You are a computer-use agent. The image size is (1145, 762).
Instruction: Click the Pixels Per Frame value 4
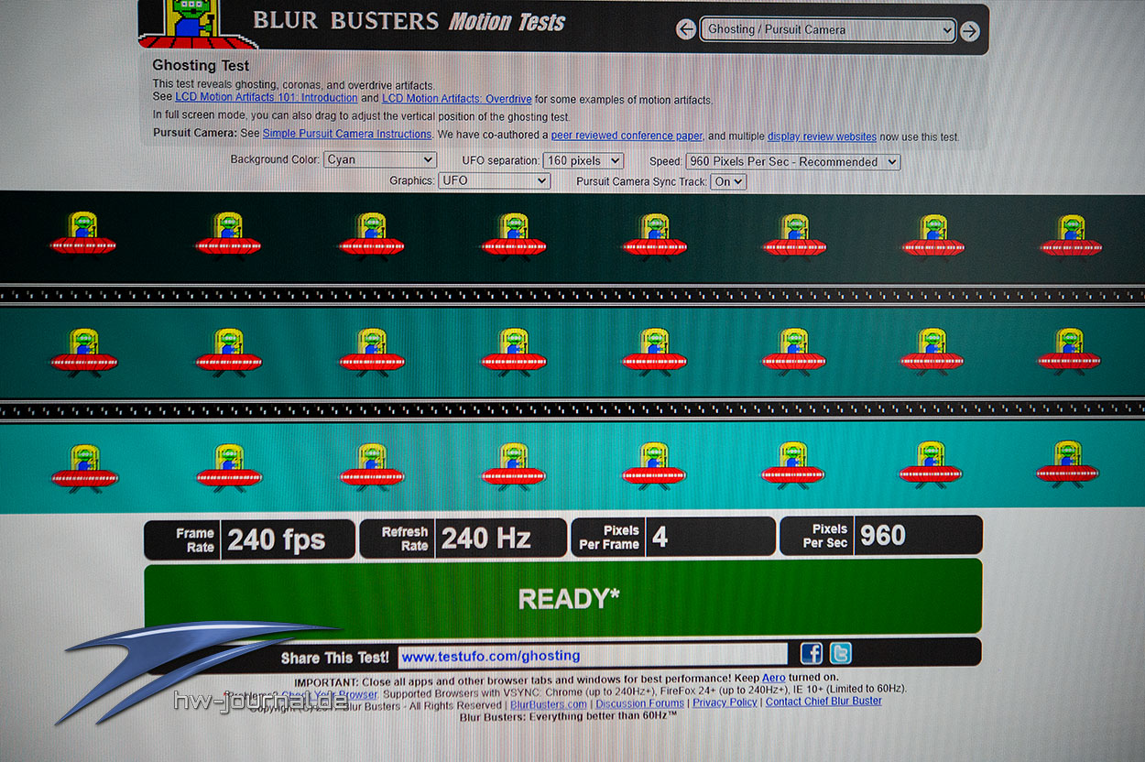660,538
